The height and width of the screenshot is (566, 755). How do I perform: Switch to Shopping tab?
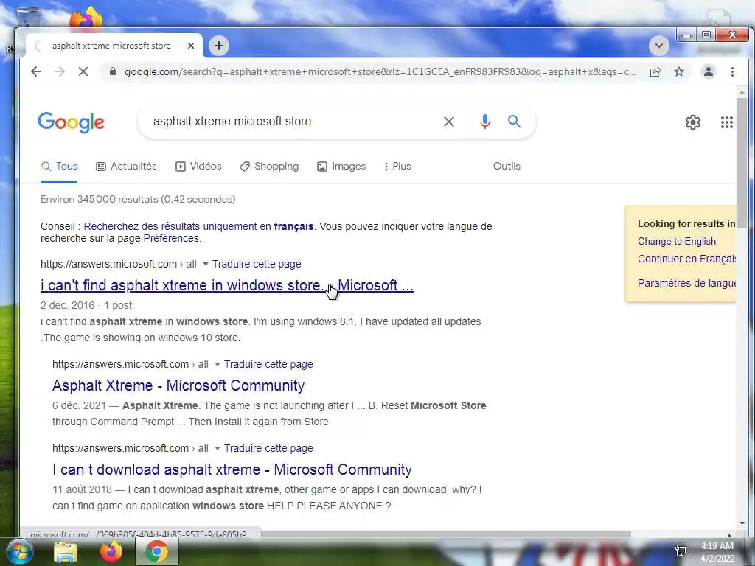[x=269, y=166]
